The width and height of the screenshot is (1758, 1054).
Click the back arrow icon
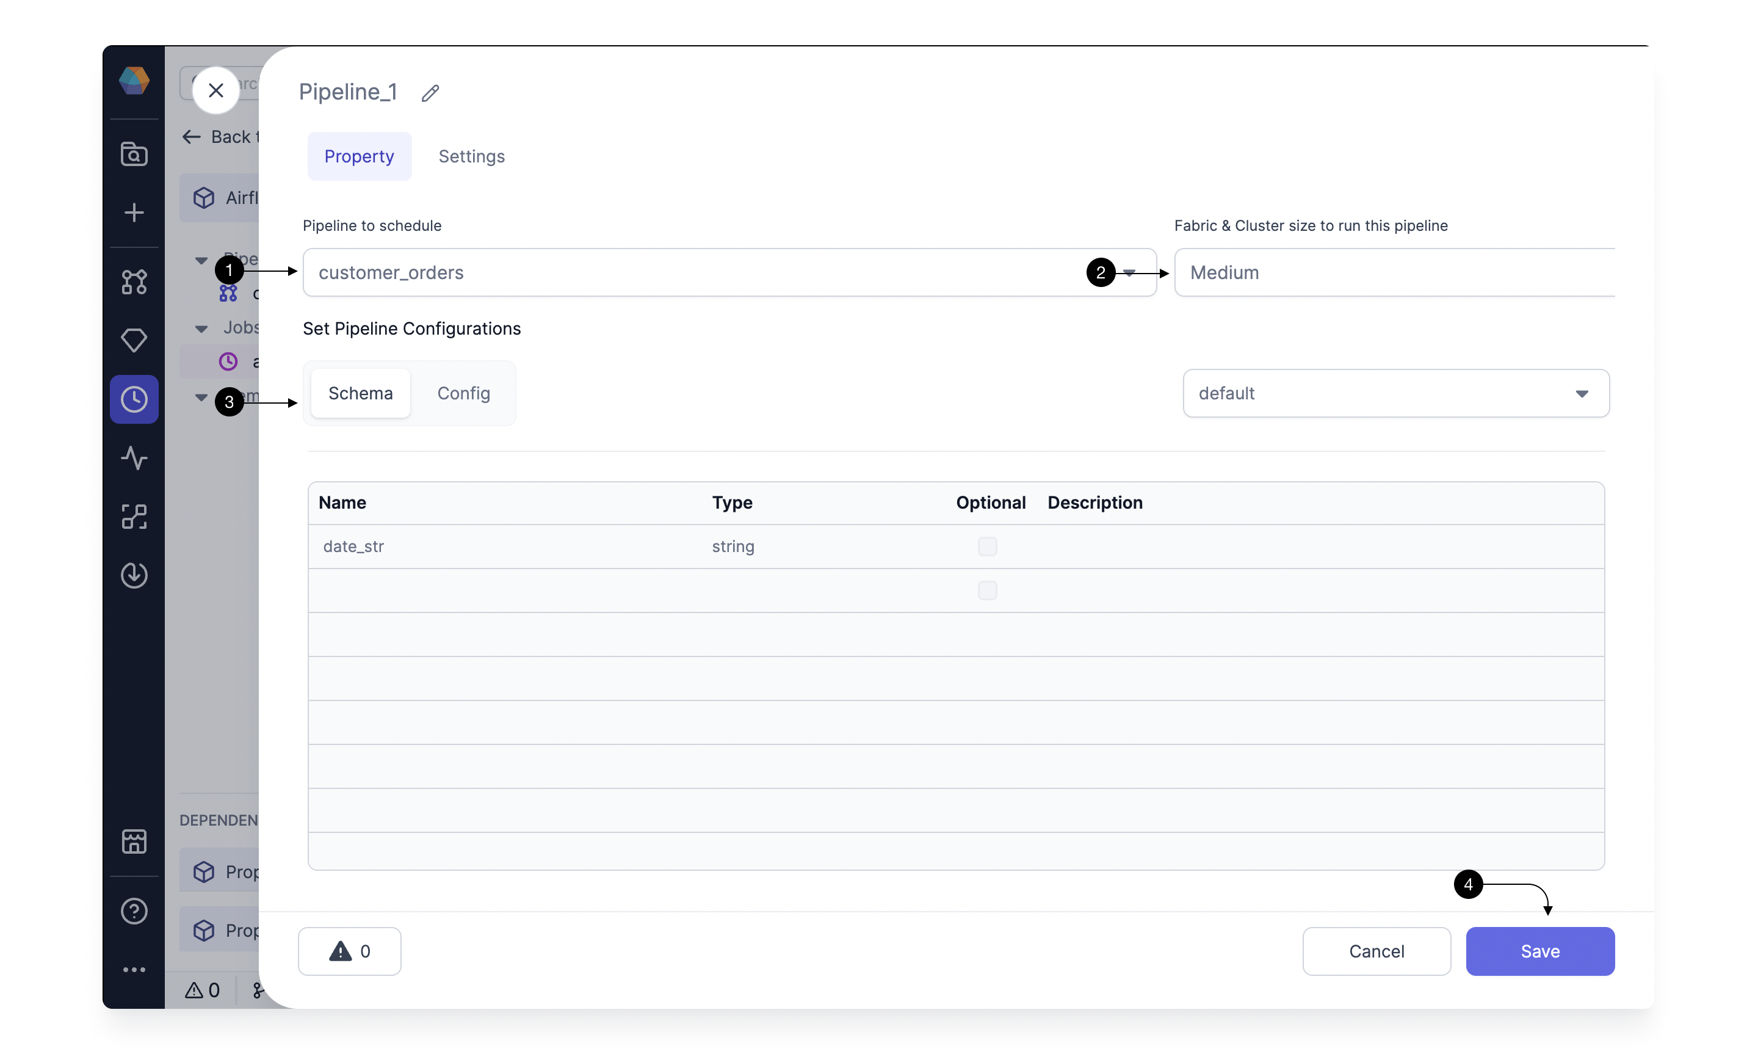191,136
